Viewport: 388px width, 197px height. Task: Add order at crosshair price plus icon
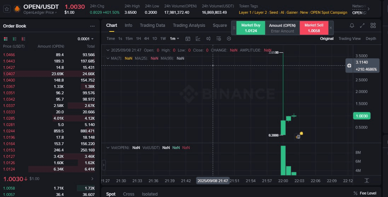tap(349, 65)
